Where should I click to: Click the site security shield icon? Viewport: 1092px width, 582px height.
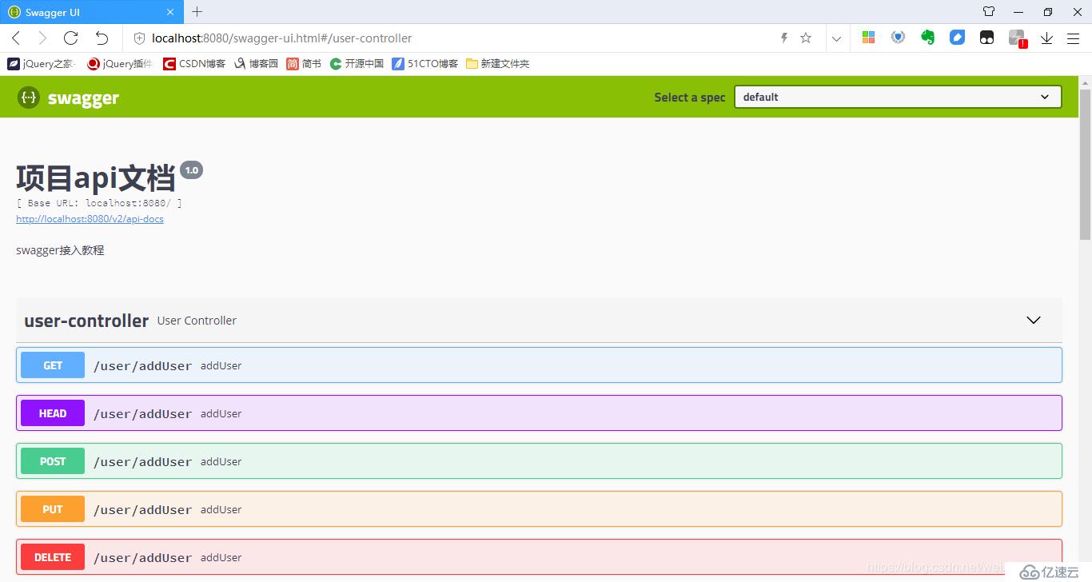tap(139, 38)
